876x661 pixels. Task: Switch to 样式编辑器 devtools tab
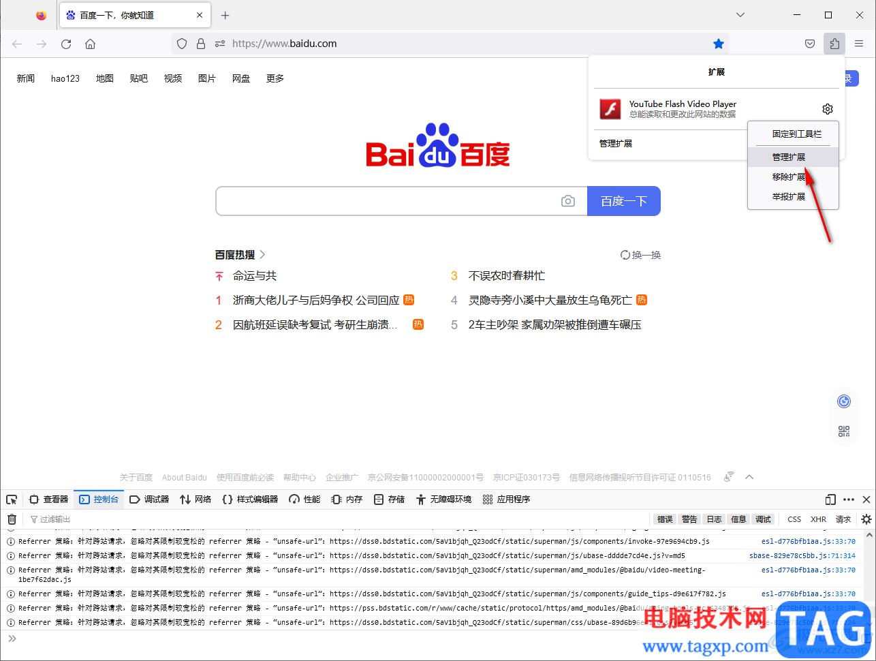250,499
